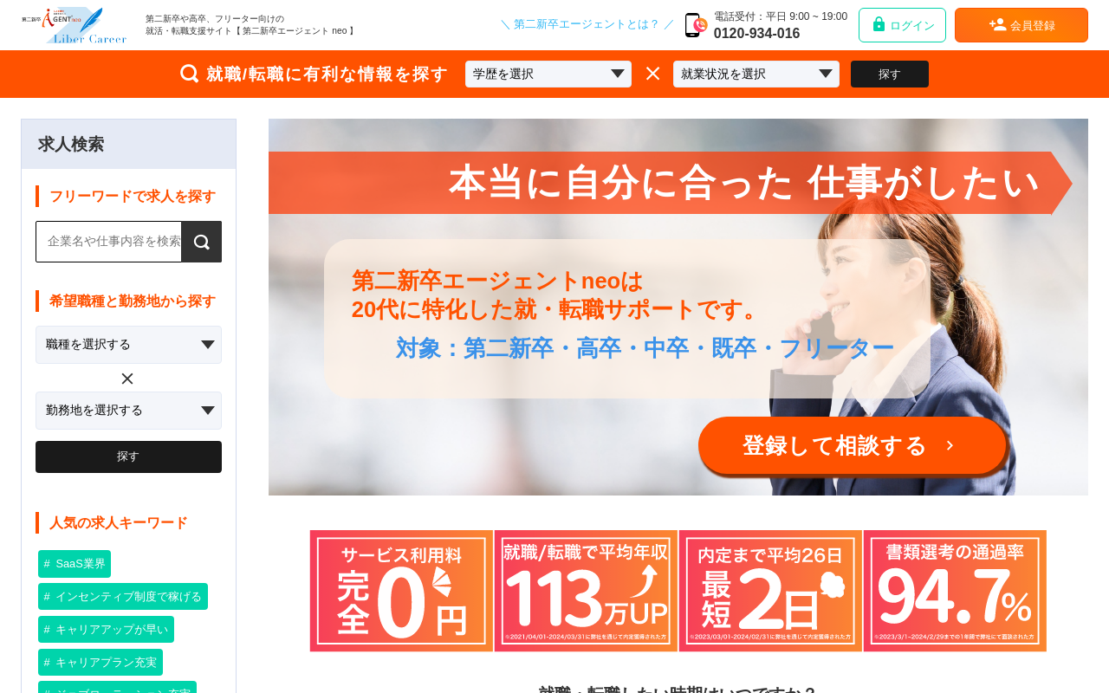Click the 企業名や仕事内容を検索 input field
The height and width of the screenshot is (693, 1109).
[x=109, y=242]
